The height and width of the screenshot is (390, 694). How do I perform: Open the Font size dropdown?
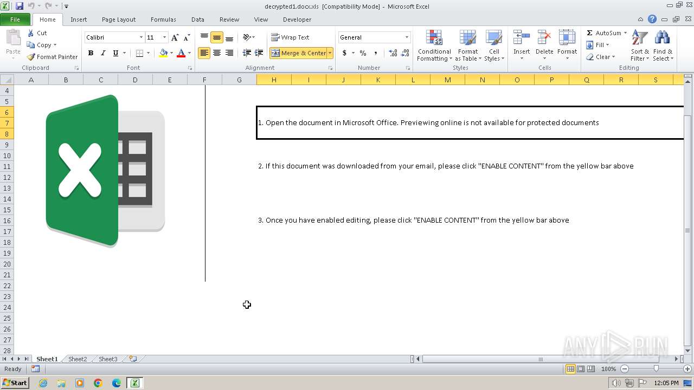pyautogui.click(x=164, y=37)
